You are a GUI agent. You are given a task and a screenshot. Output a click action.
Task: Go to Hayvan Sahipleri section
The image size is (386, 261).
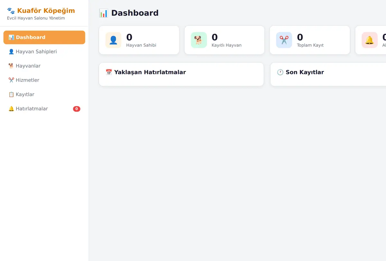[x=44, y=51]
